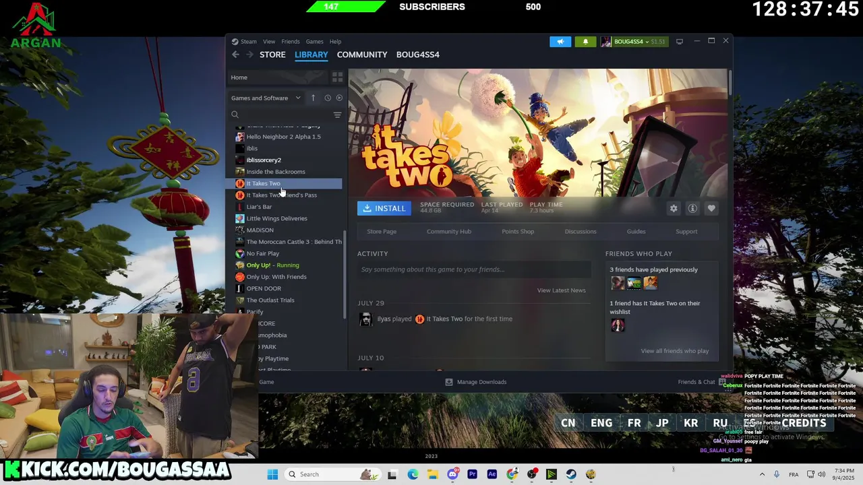Filter library to ready-to-play games

339,98
